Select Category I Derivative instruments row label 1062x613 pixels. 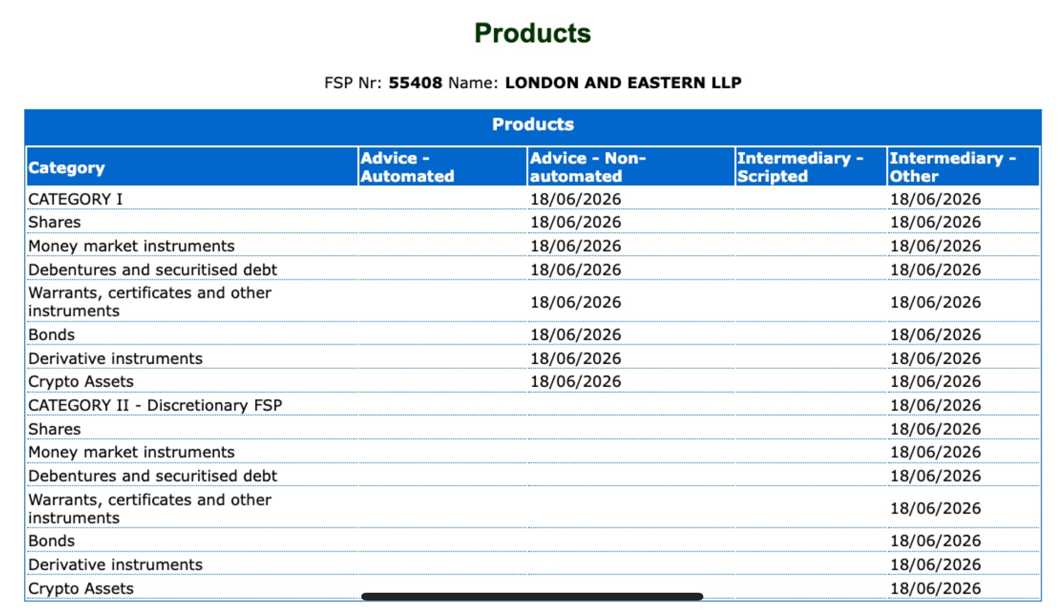click(x=115, y=359)
